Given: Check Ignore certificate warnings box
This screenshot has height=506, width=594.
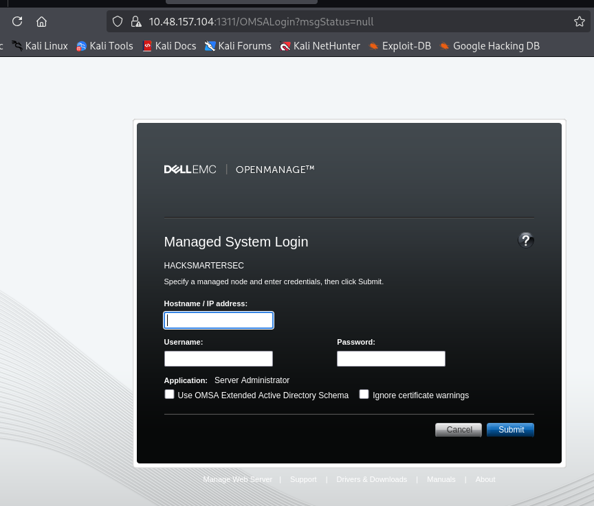Looking at the screenshot, I should point(364,395).
